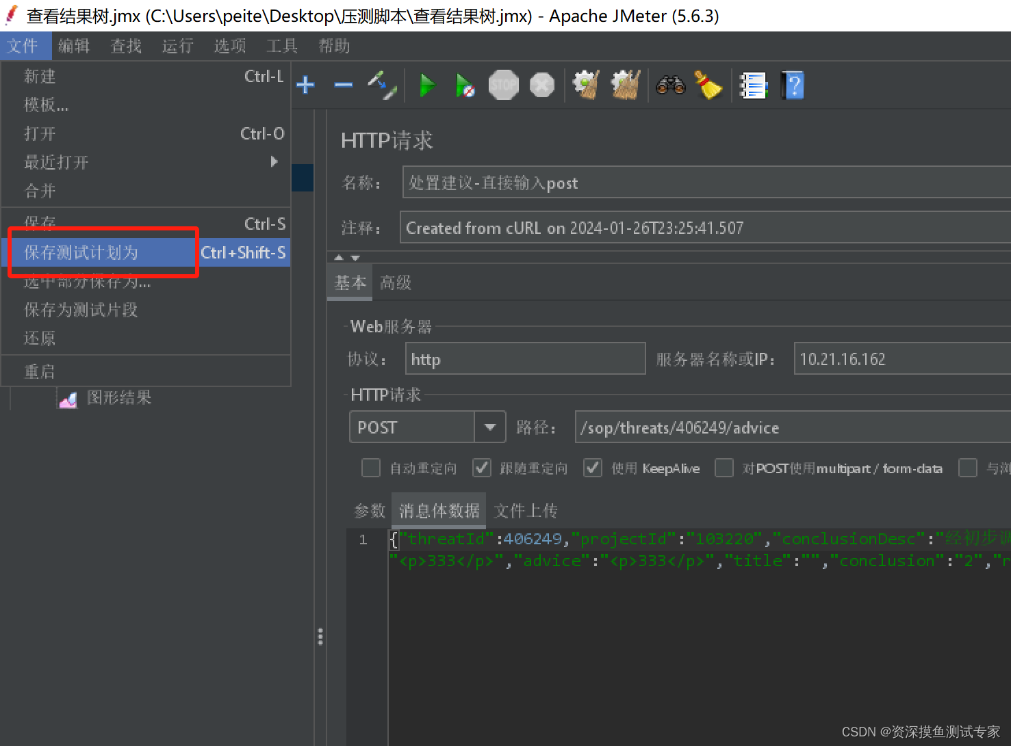Screen dimensions: 1011x746
Task: Expand 最近打开 submenu arrow
Action: click(274, 161)
